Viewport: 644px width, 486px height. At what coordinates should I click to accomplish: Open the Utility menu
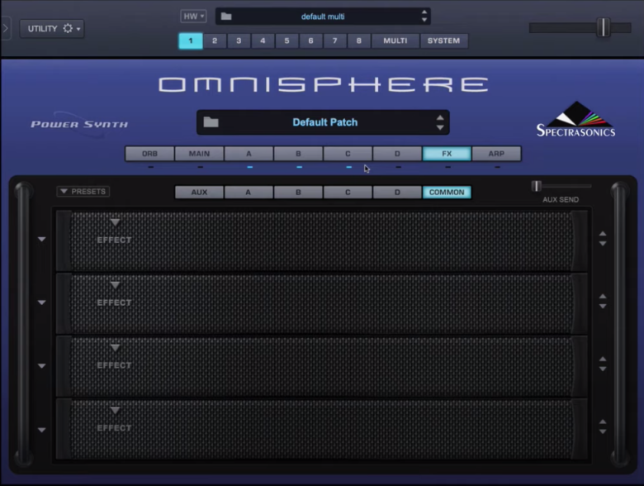point(52,28)
